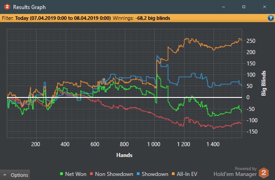This screenshot has width=275, height=180.
Task: Close the Results Graph window
Action: (x=265, y=7)
